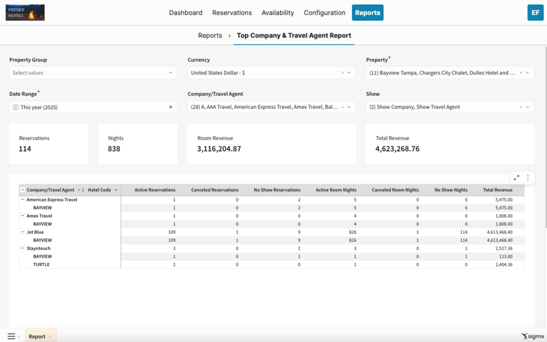Viewport: 547px width, 342px height.
Task: Collapse the Amex Travel group
Action: point(23,216)
